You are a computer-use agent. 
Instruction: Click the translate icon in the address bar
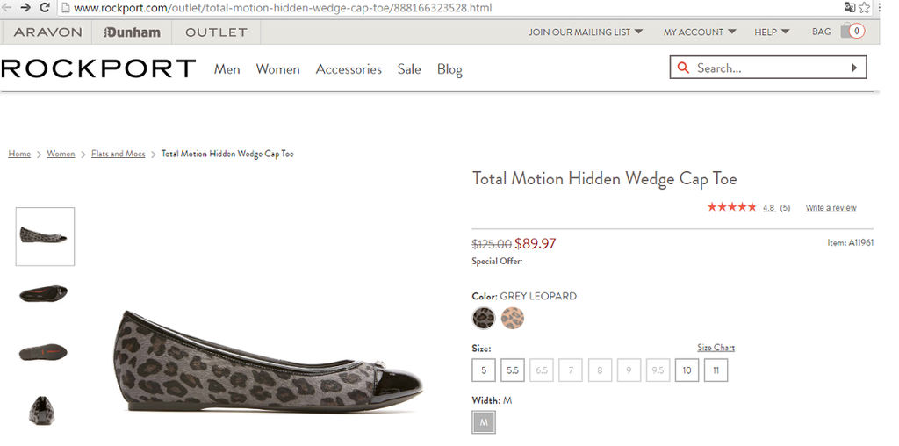coord(850,8)
